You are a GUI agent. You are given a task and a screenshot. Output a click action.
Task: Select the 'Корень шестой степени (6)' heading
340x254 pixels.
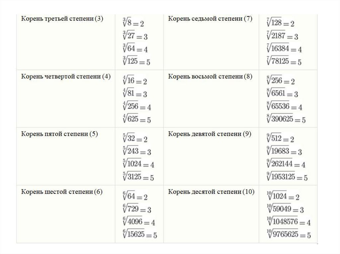[x=62, y=192]
